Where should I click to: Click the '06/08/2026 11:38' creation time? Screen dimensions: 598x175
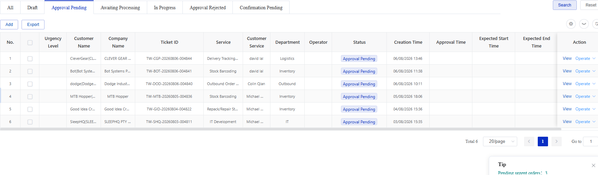pyautogui.click(x=408, y=71)
